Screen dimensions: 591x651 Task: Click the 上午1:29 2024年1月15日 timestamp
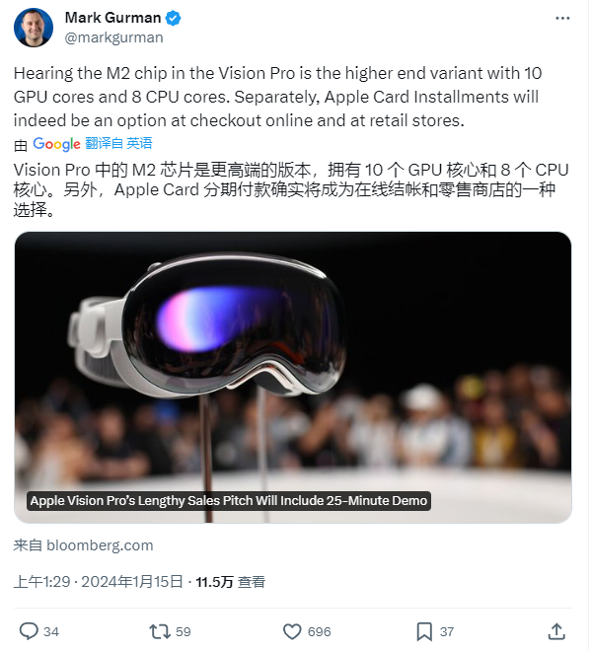[x=99, y=583]
